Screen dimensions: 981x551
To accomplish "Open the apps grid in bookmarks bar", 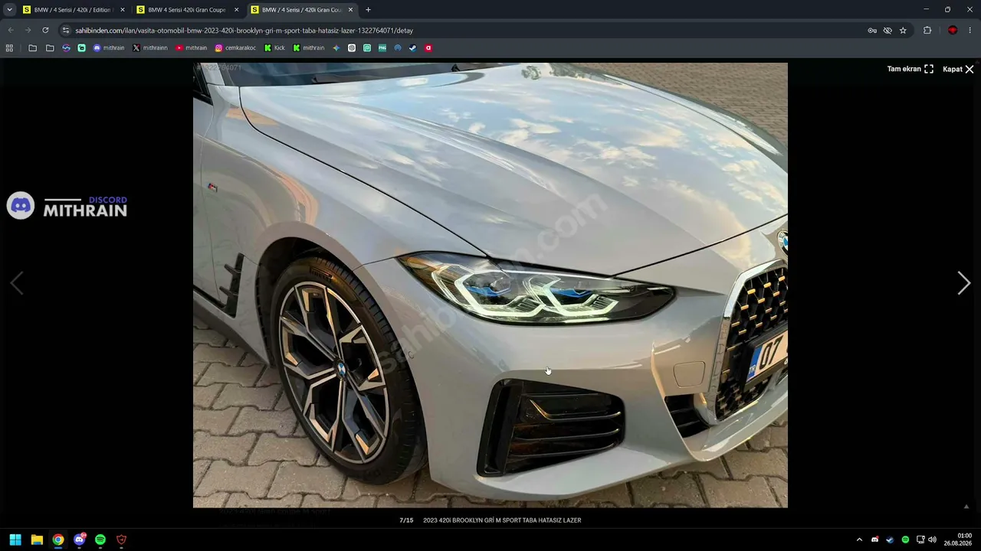I will point(9,47).
